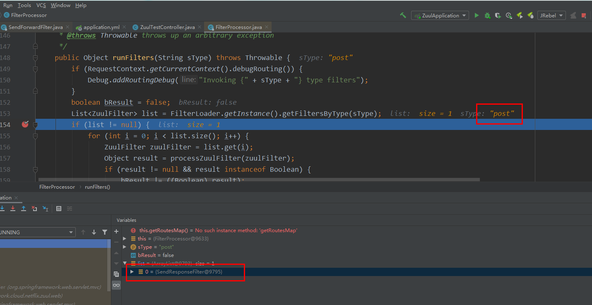Viewport: 592px width, 305px height.
Task: Collapse the runFilters method fold at line 148
Action: click(35, 58)
